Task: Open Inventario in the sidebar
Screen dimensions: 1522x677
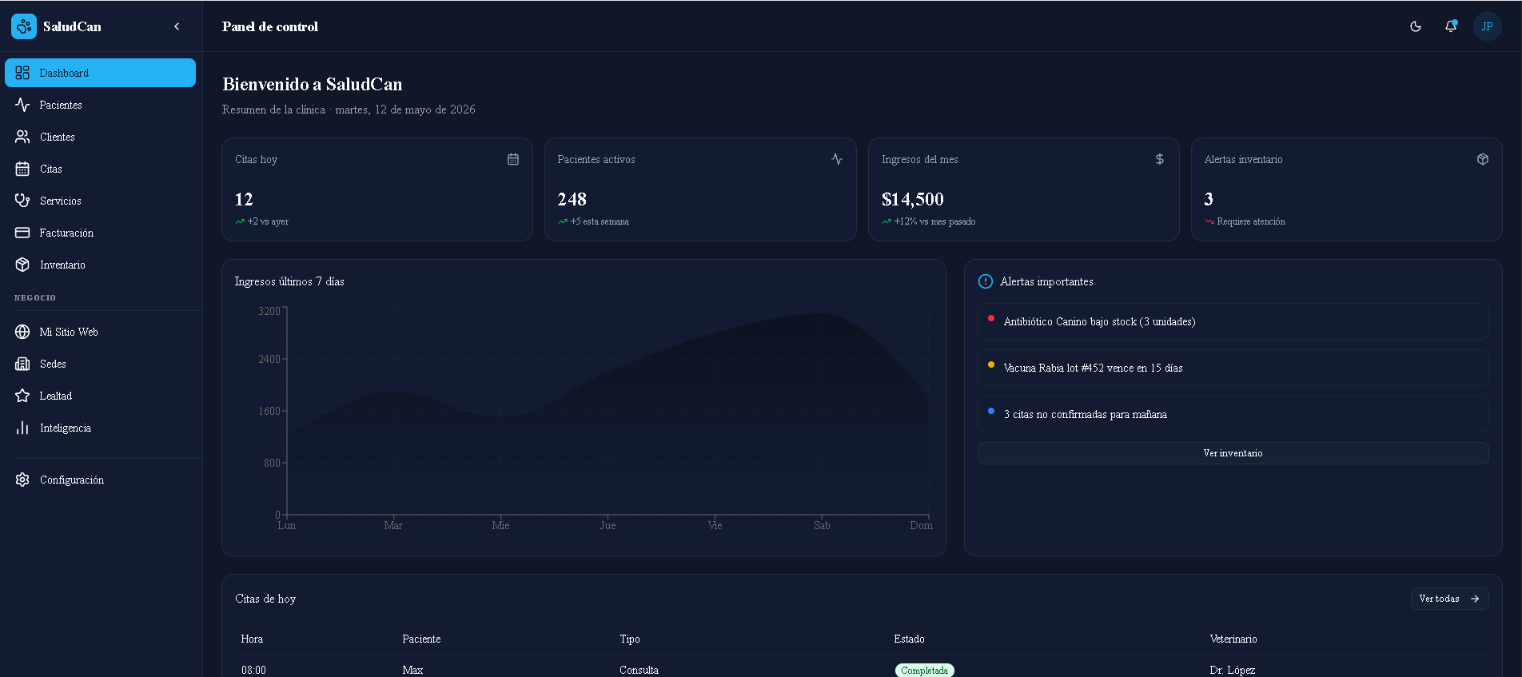Action: [100, 265]
